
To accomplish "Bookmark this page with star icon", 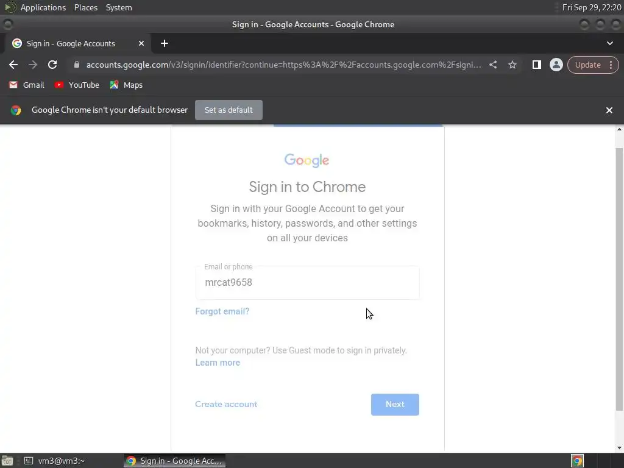I will click(x=512, y=65).
